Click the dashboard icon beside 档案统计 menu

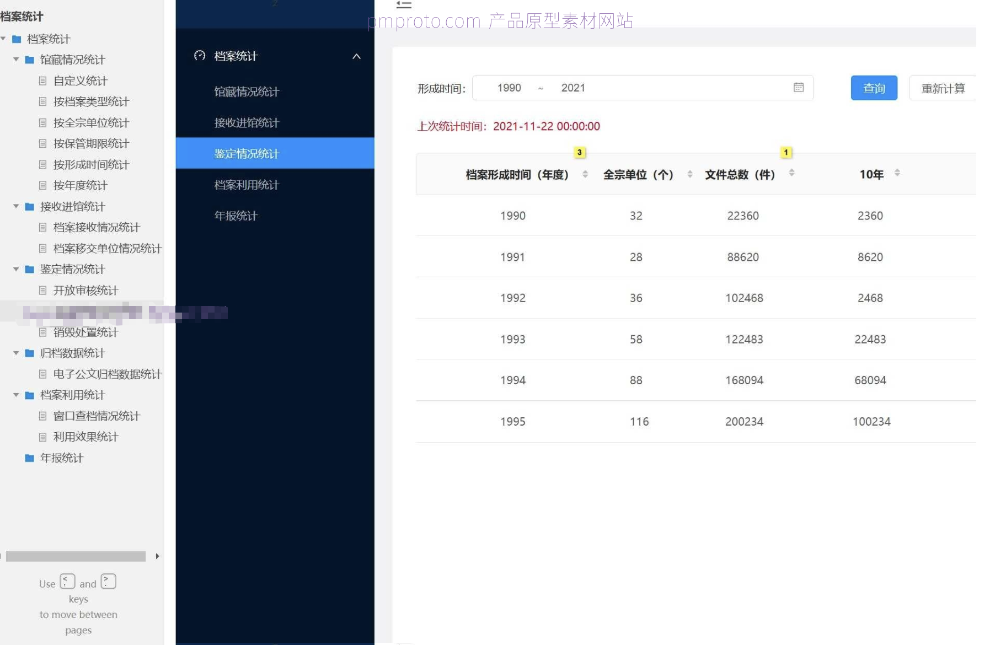click(200, 56)
